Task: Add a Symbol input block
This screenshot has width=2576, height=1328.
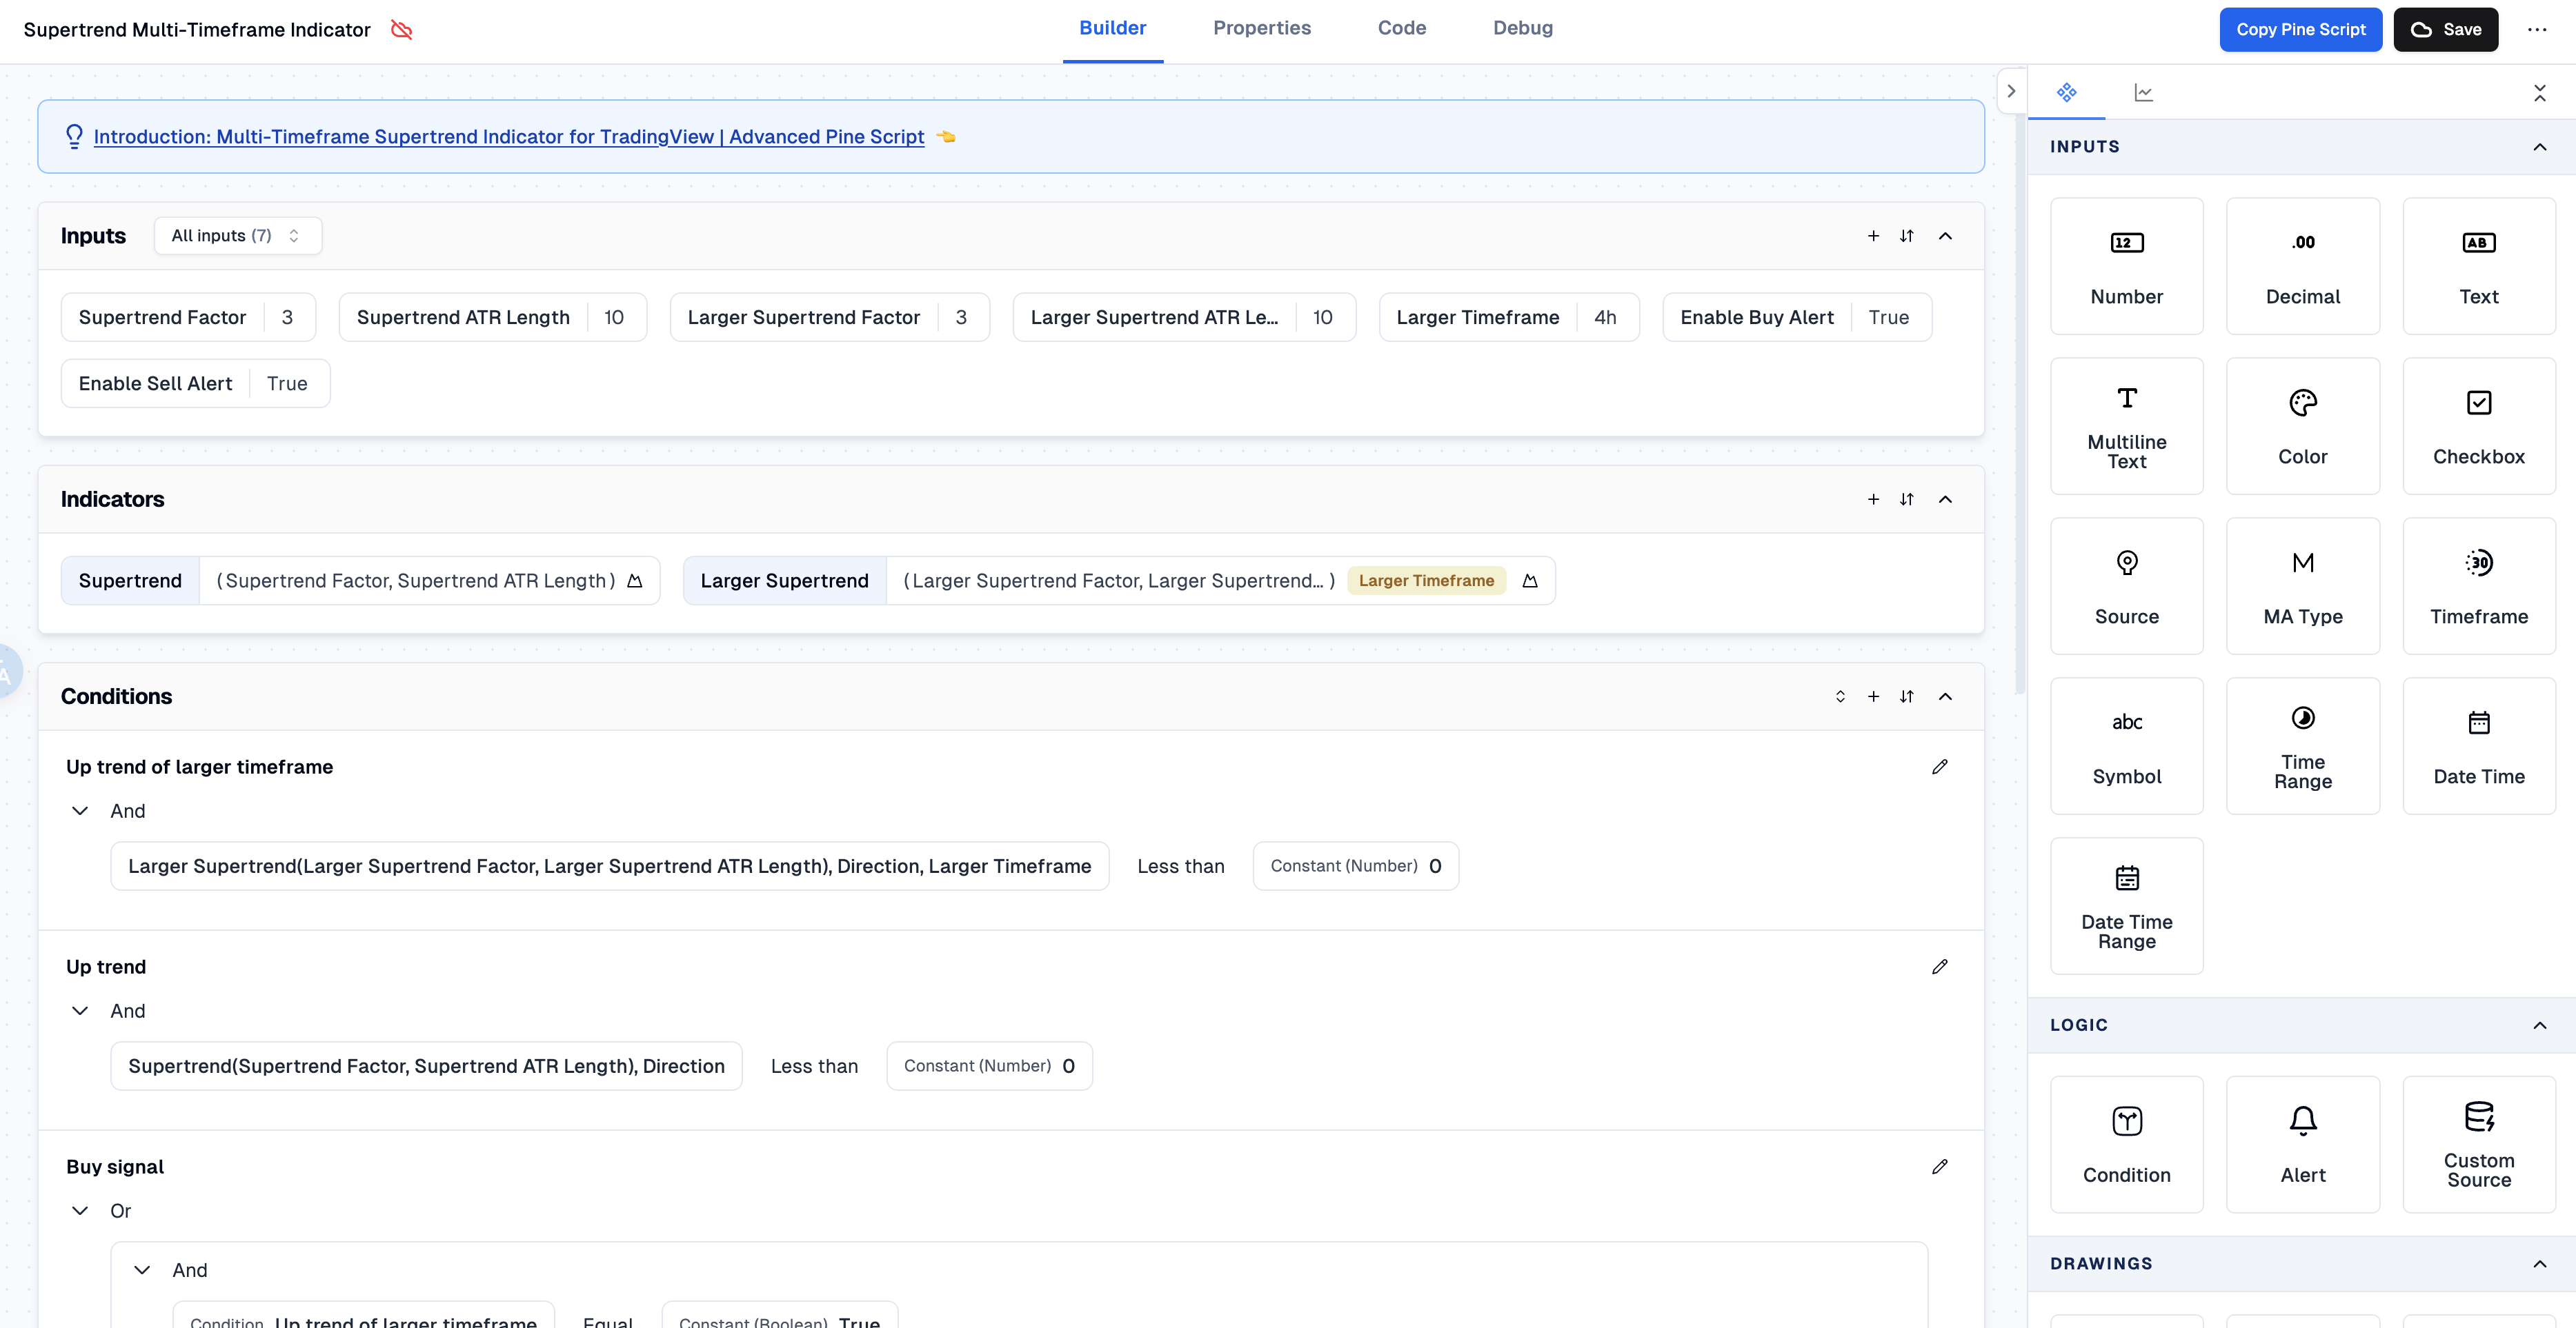Action: tap(2126, 745)
